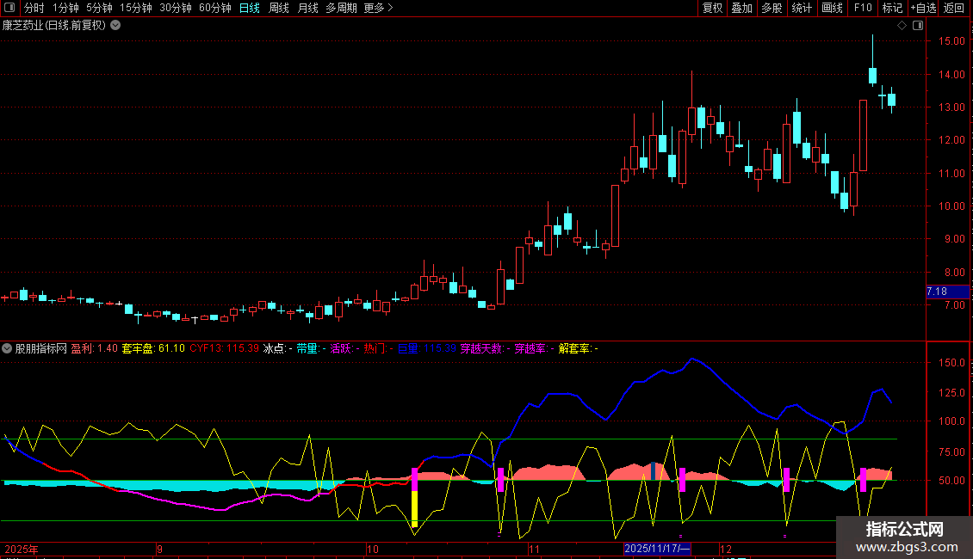The width and height of the screenshot is (973, 559).
Task: Open 统计 statistics
Action: (802, 8)
